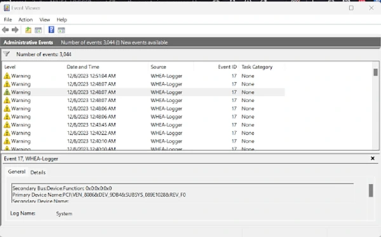The image size is (381, 237).
Task: Click the Warning label in 12:43:45 AM row
Action: pyautogui.click(x=21, y=125)
